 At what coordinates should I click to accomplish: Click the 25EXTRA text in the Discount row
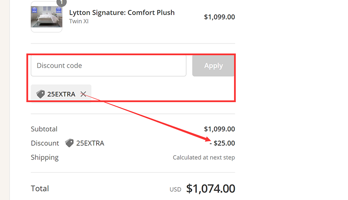click(x=90, y=143)
